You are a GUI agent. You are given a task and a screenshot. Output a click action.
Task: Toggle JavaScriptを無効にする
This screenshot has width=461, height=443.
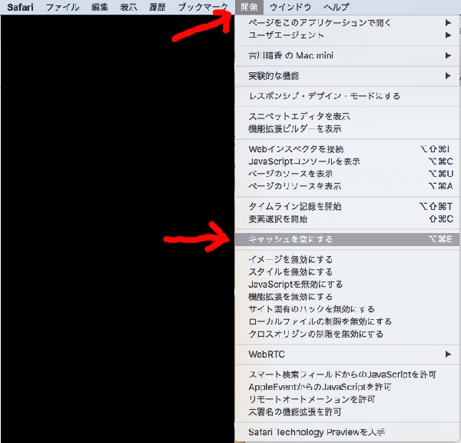click(347, 285)
